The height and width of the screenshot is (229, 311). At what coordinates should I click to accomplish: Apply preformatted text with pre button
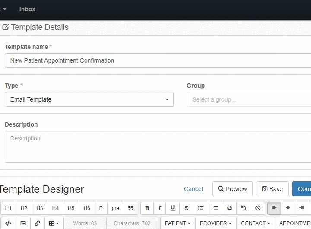115,208
